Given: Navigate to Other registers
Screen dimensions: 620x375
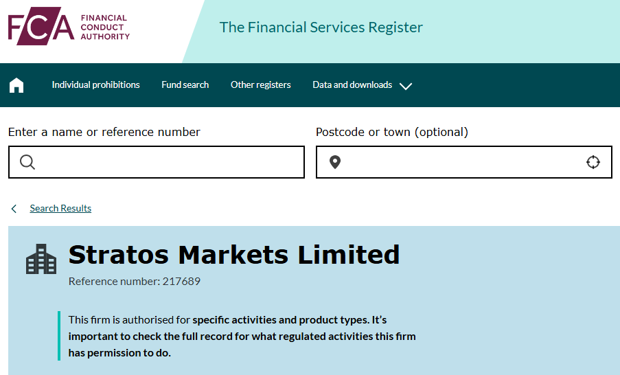Looking at the screenshot, I should (x=260, y=85).
